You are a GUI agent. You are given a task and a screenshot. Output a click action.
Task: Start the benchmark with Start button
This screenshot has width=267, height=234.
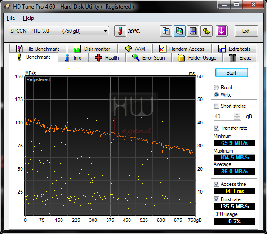231,73
